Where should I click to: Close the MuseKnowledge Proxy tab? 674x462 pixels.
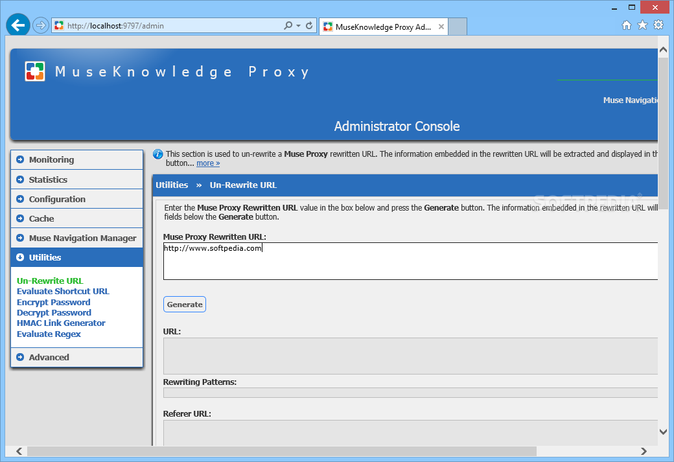(x=441, y=27)
